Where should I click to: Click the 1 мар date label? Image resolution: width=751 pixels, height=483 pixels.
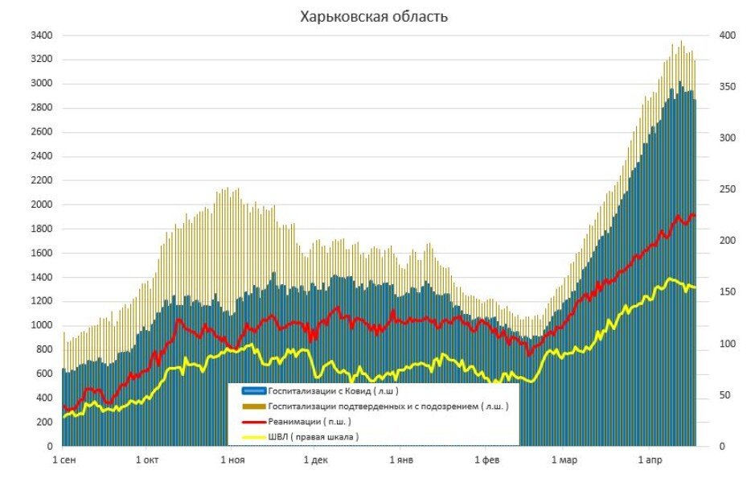pyautogui.click(x=564, y=460)
